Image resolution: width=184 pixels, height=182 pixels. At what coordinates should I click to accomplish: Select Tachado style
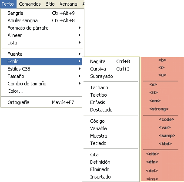coord(110,88)
